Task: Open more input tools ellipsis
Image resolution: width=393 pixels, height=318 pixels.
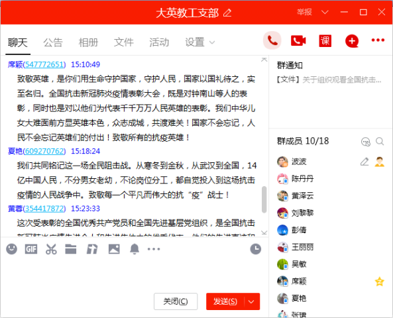Action: tap(154, 249)
